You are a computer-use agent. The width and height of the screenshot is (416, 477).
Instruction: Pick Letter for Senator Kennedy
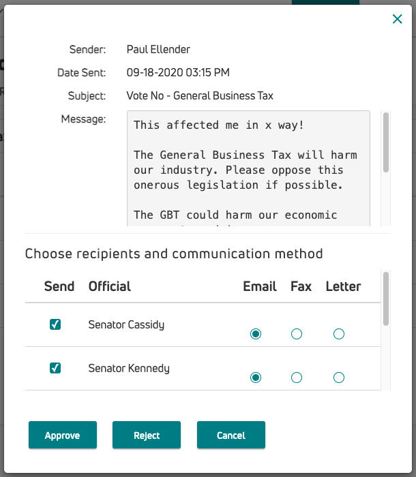pyautogui.click(x=339, y=378)
